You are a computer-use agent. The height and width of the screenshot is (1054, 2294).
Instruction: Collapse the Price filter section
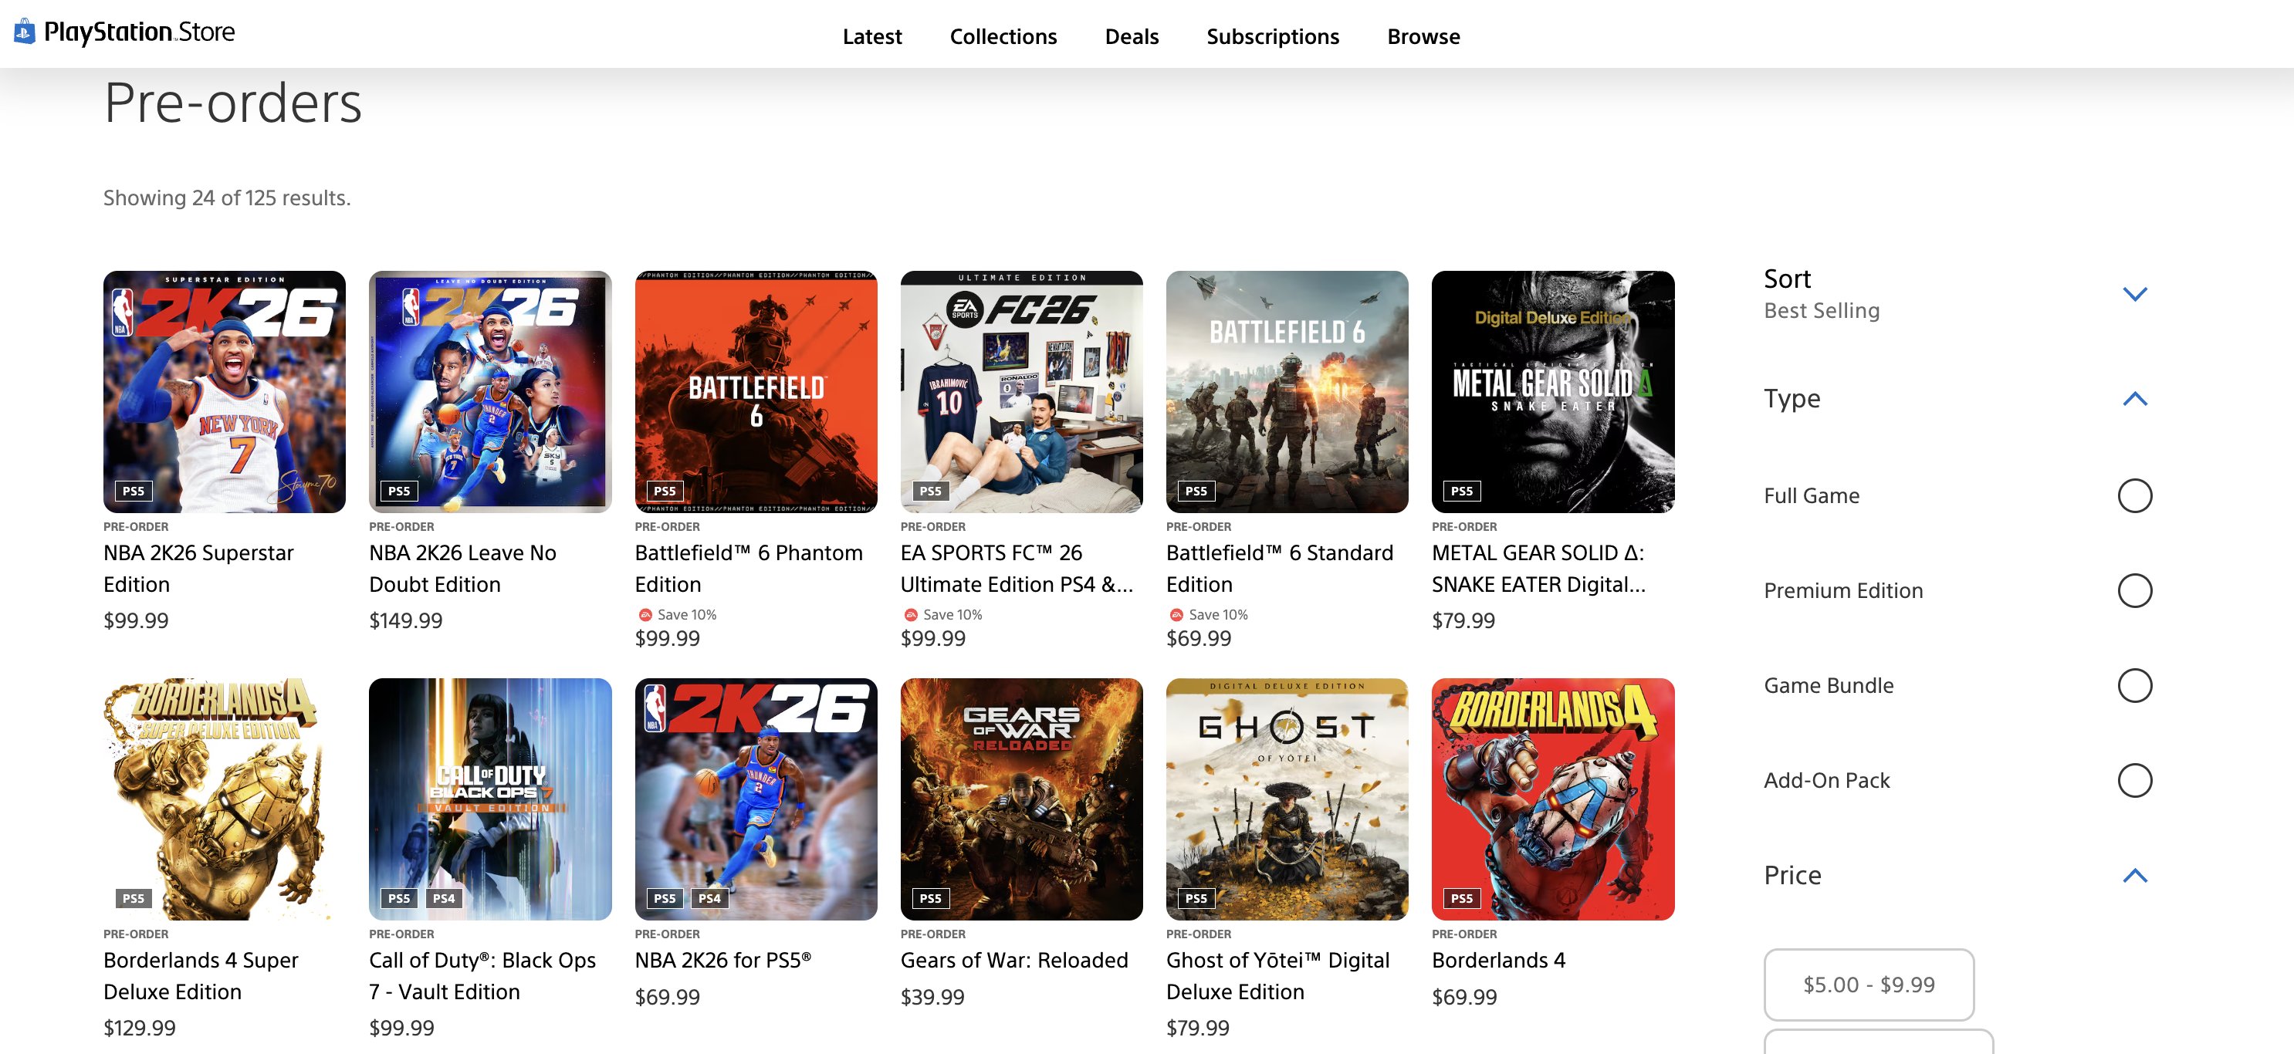click(2133, 875)
